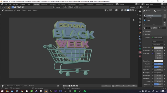Switch to wireframe viewport shading

coord(126,10)
